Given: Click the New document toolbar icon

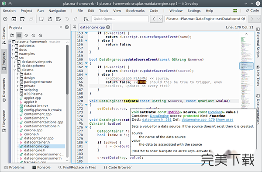Looking at the screenshot, I should point(41,19).
